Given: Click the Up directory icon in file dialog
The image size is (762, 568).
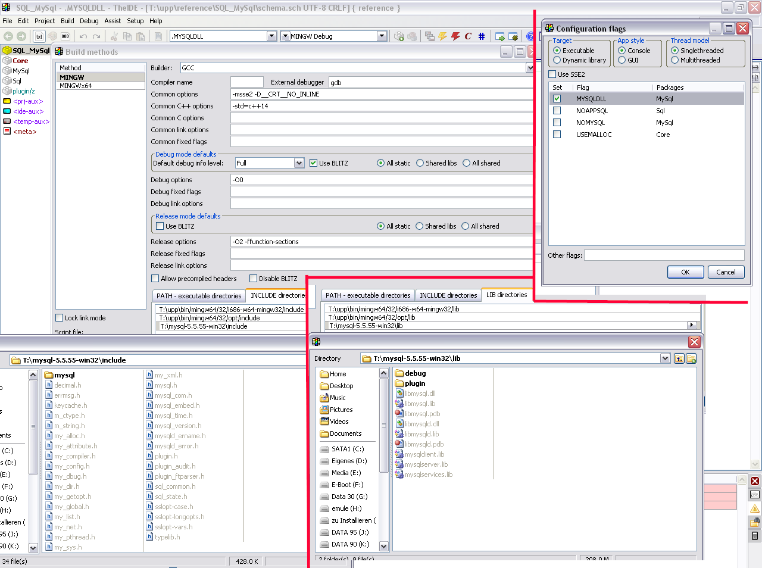Looking at the screenshot, I should tap(679, 358).
